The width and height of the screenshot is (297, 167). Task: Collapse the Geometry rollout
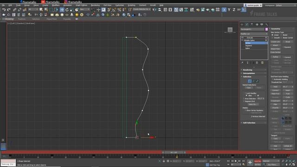pyautogui.click(x=282, y=29)
